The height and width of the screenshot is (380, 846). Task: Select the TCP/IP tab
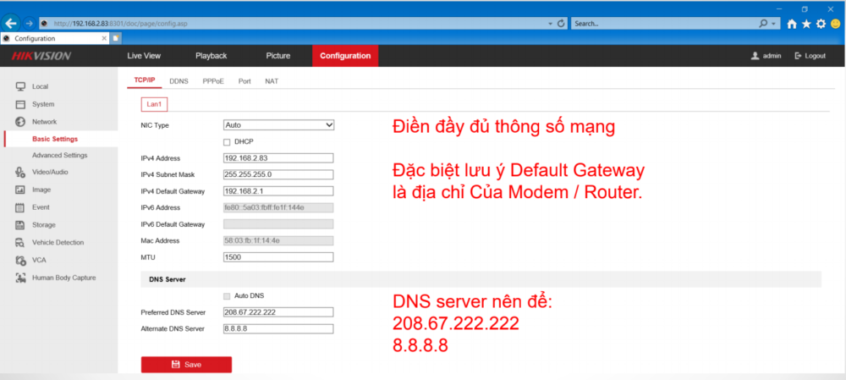point(145,80)
